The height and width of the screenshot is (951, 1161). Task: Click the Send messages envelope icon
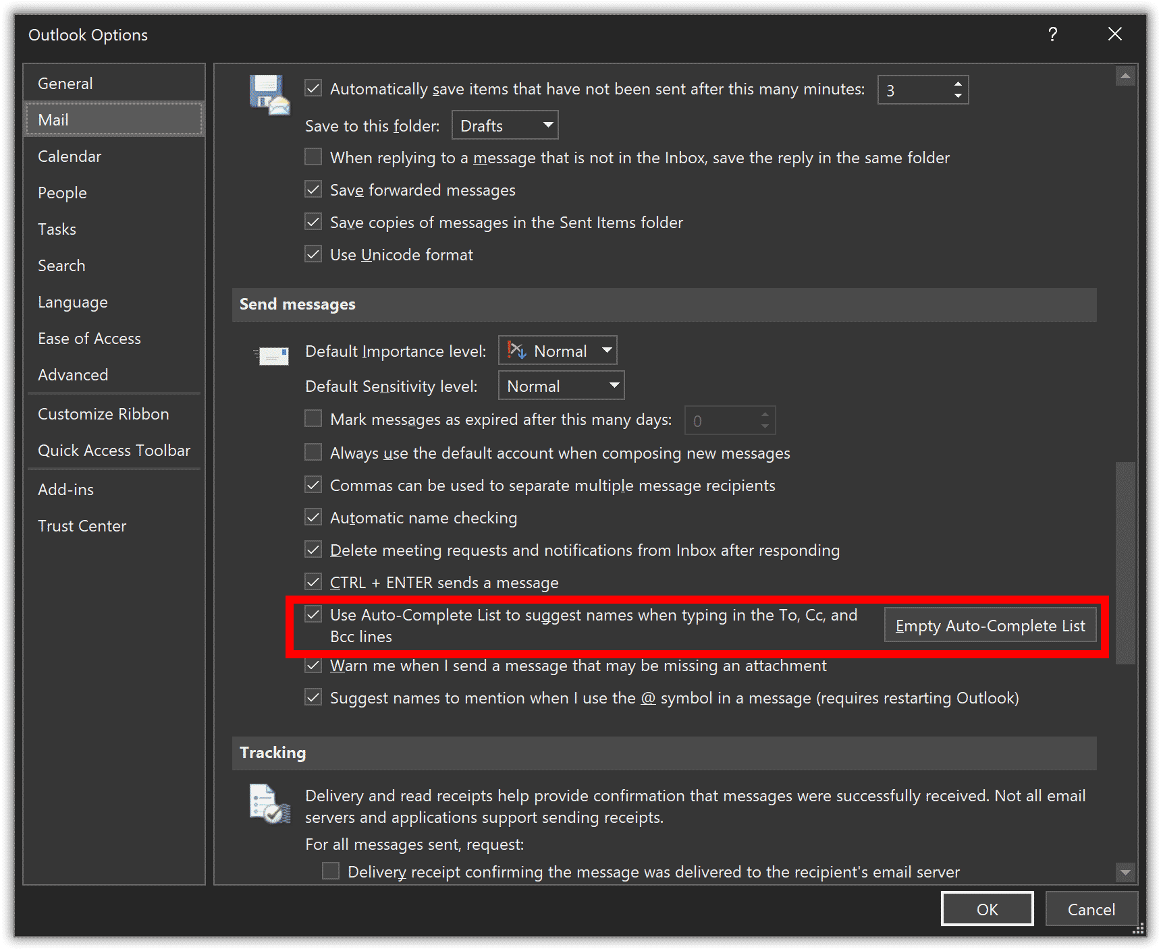[x=271, y=355]
